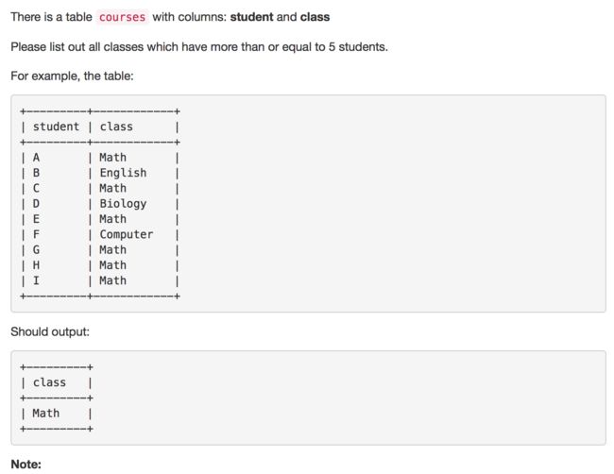The width and height of the screenshot is (614, 474).
Task: Click the 'Biology' cell in the example table
Action: (123, 204)
